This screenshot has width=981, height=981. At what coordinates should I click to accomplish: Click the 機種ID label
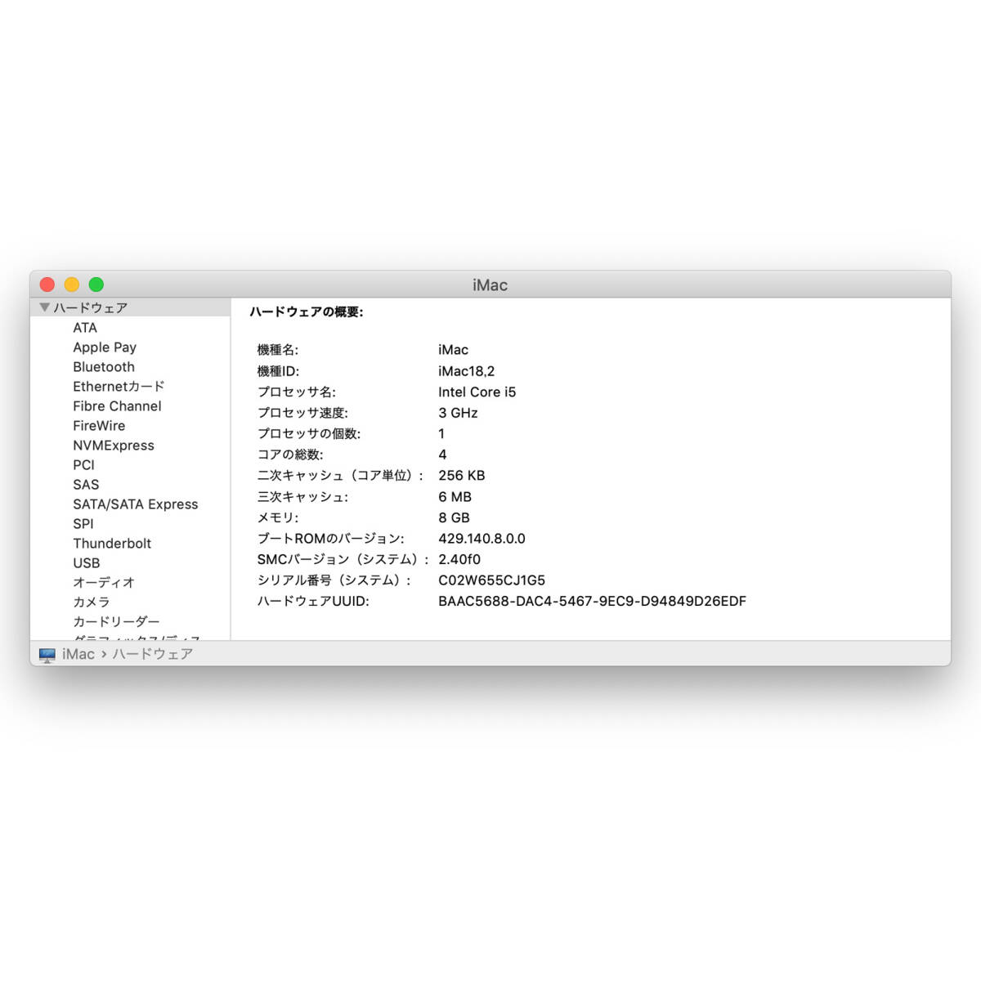point(279,371)
